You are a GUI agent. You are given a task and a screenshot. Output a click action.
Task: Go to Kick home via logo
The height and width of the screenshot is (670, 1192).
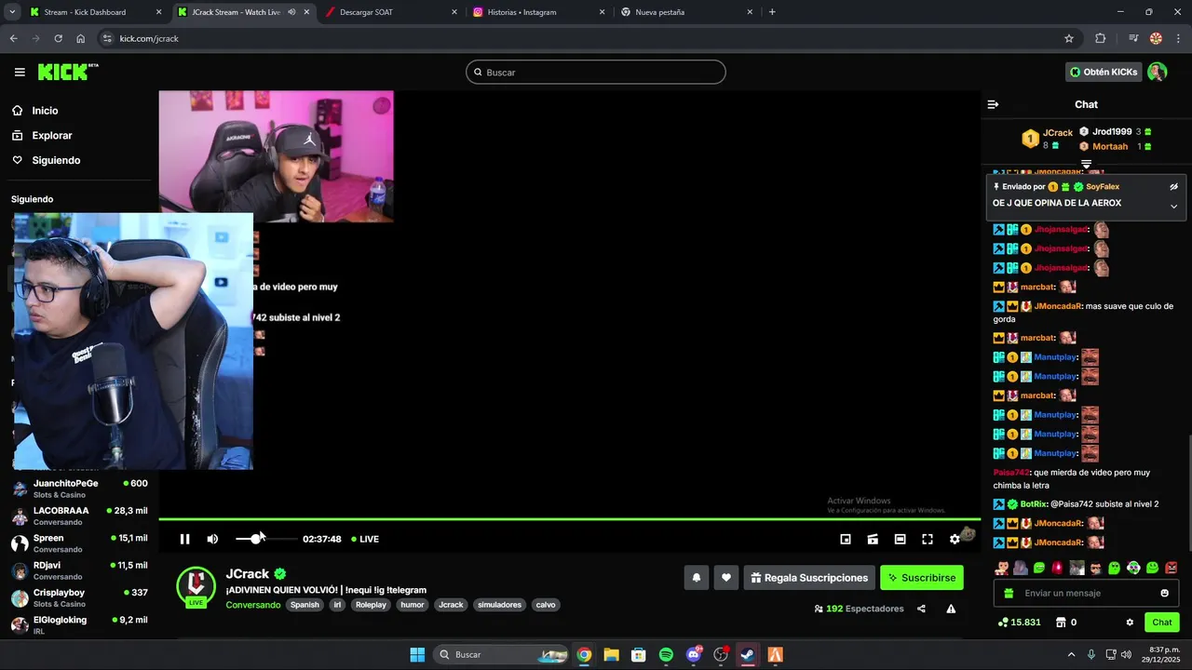tap(68, 72)
